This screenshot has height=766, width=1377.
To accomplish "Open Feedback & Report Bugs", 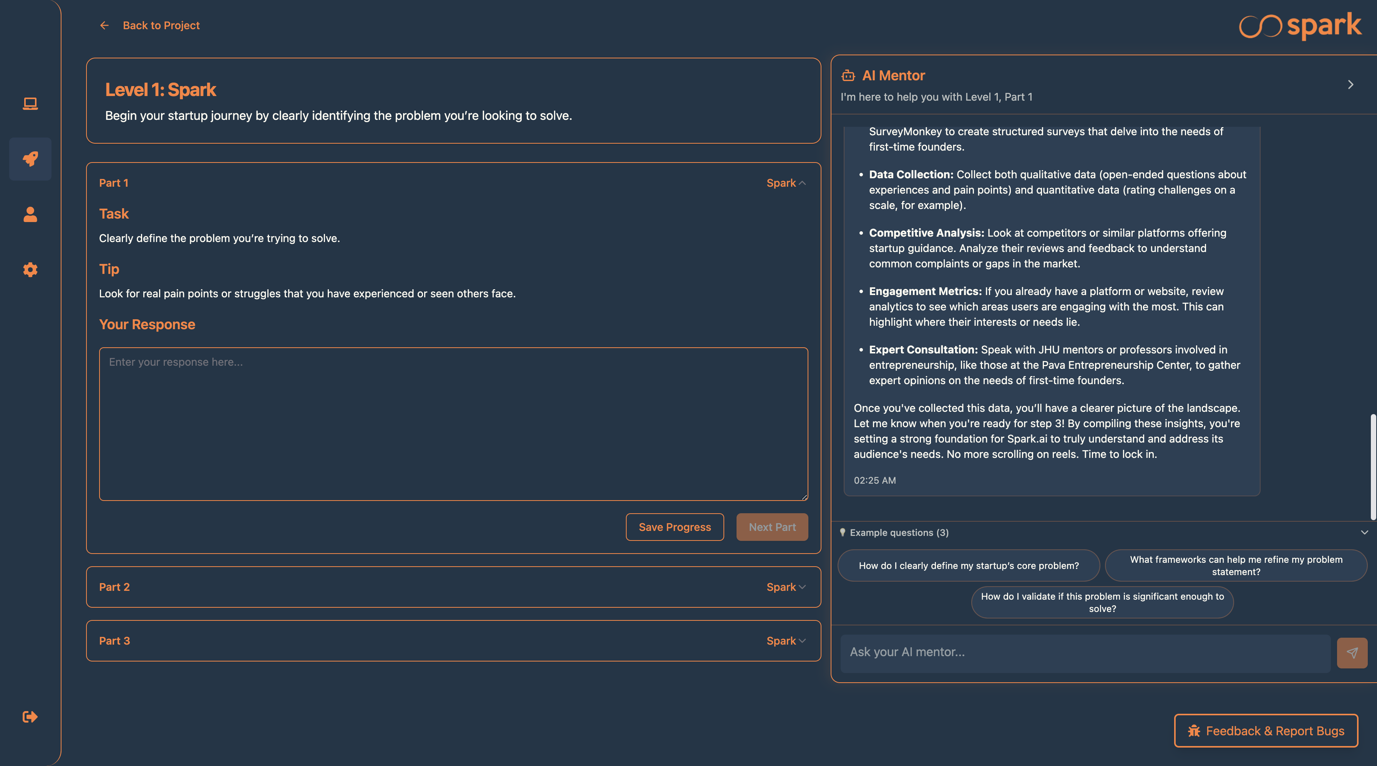I will coord(1266,731).
